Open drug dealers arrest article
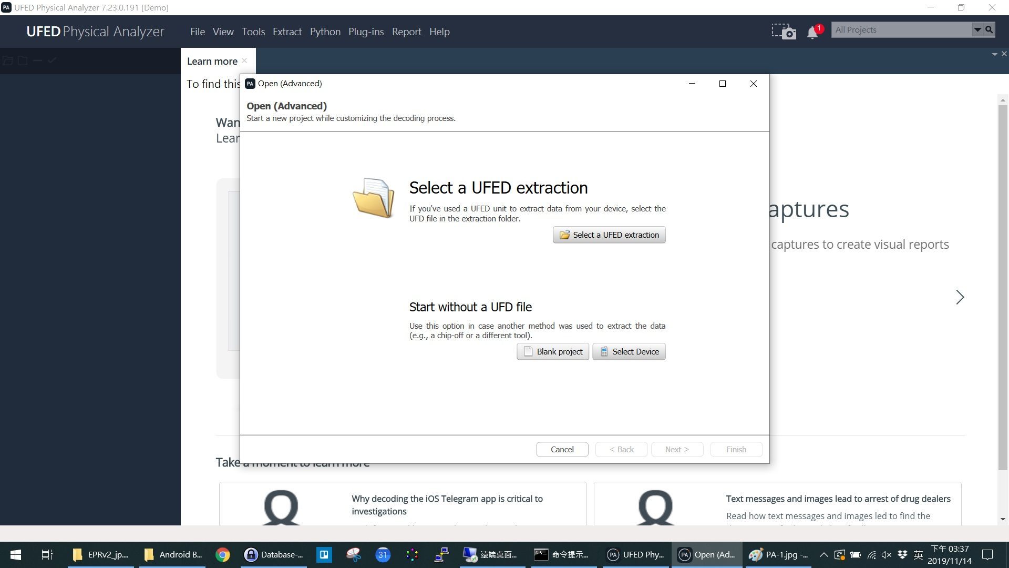 [x=838, y=499]
